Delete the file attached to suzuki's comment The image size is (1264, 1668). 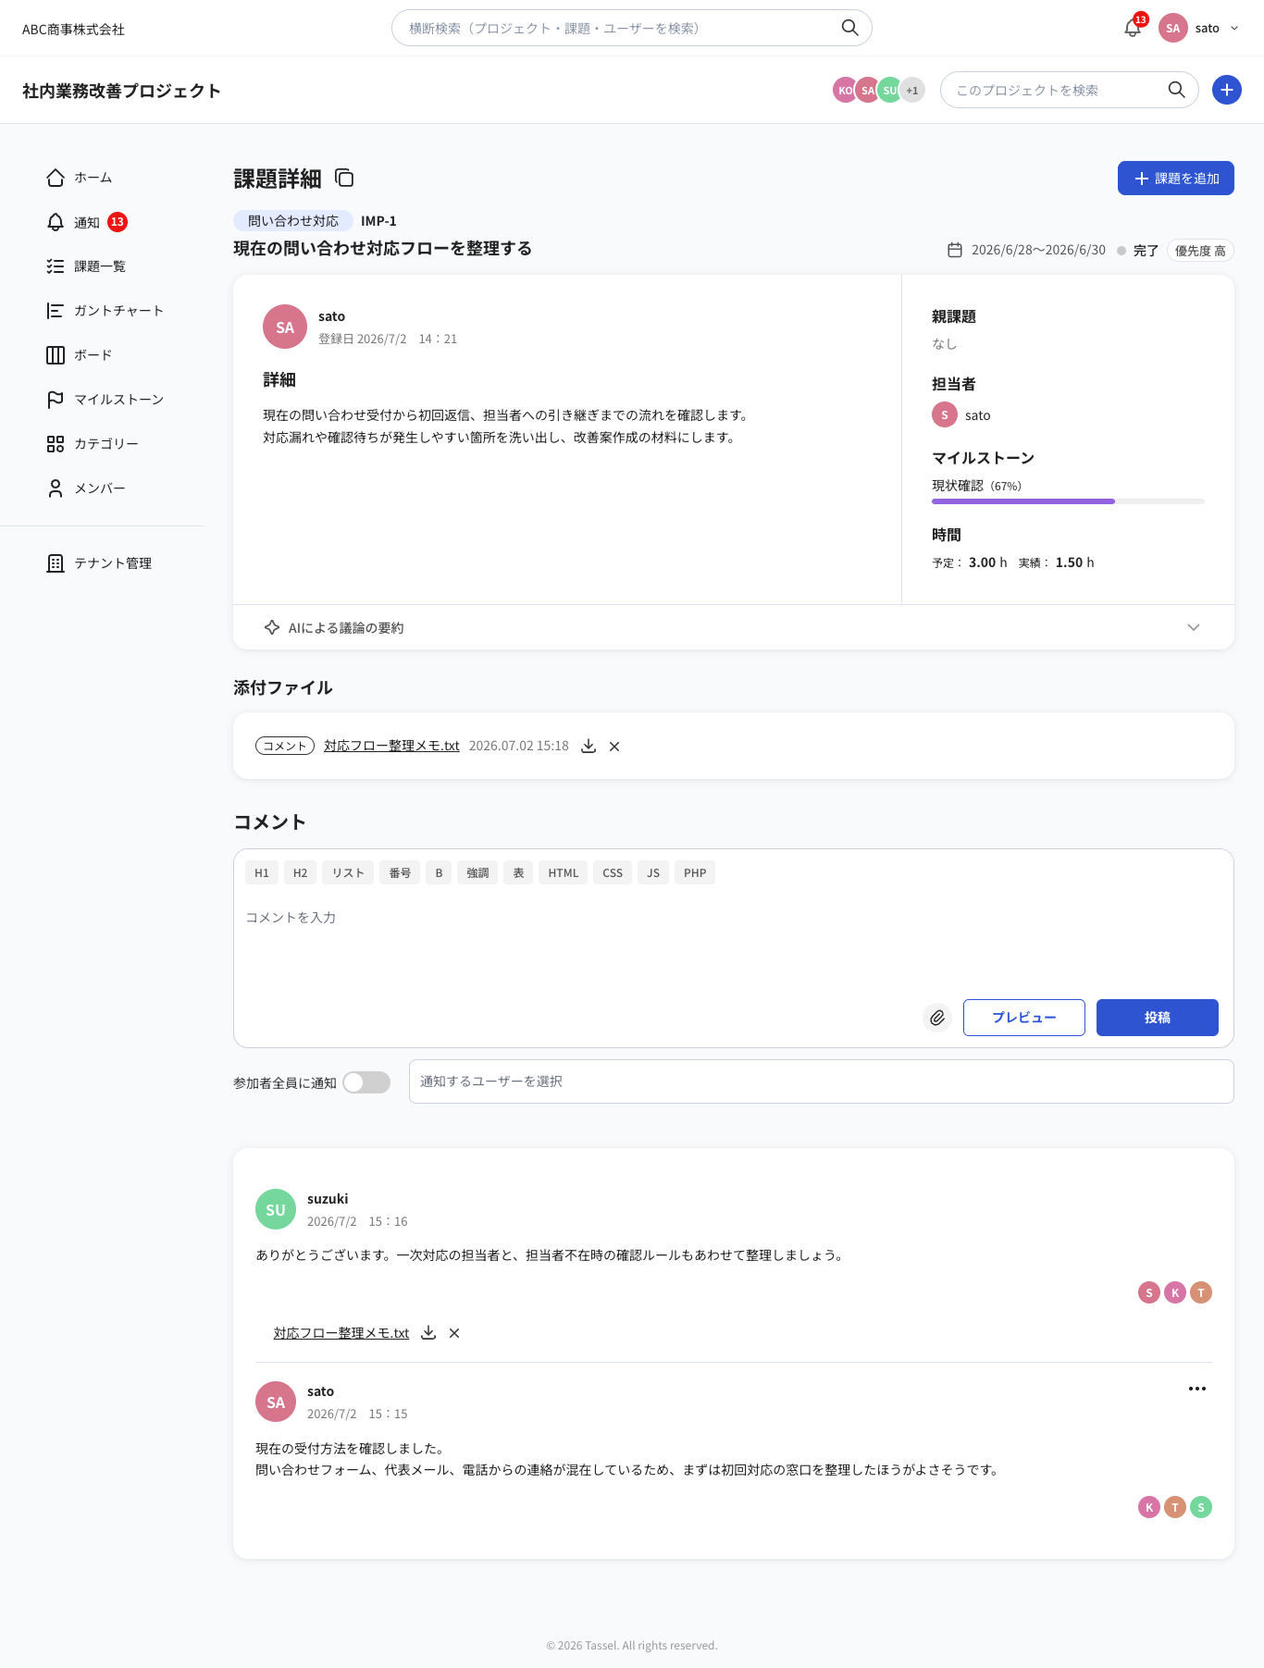point(454,1333)
